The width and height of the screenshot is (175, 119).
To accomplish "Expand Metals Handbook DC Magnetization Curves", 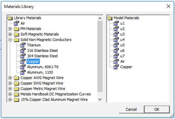I will [x=10, y=94].
